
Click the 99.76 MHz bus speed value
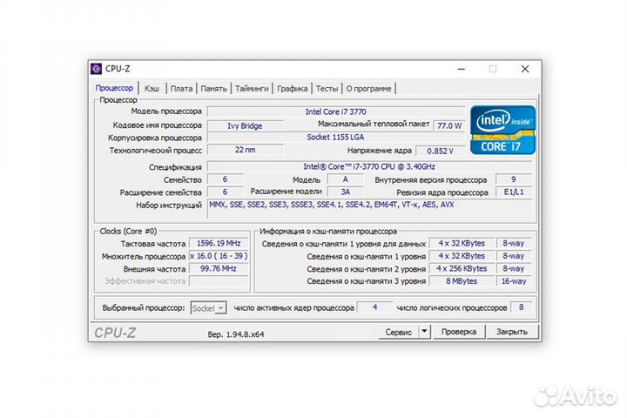click(x=219, y=269)
